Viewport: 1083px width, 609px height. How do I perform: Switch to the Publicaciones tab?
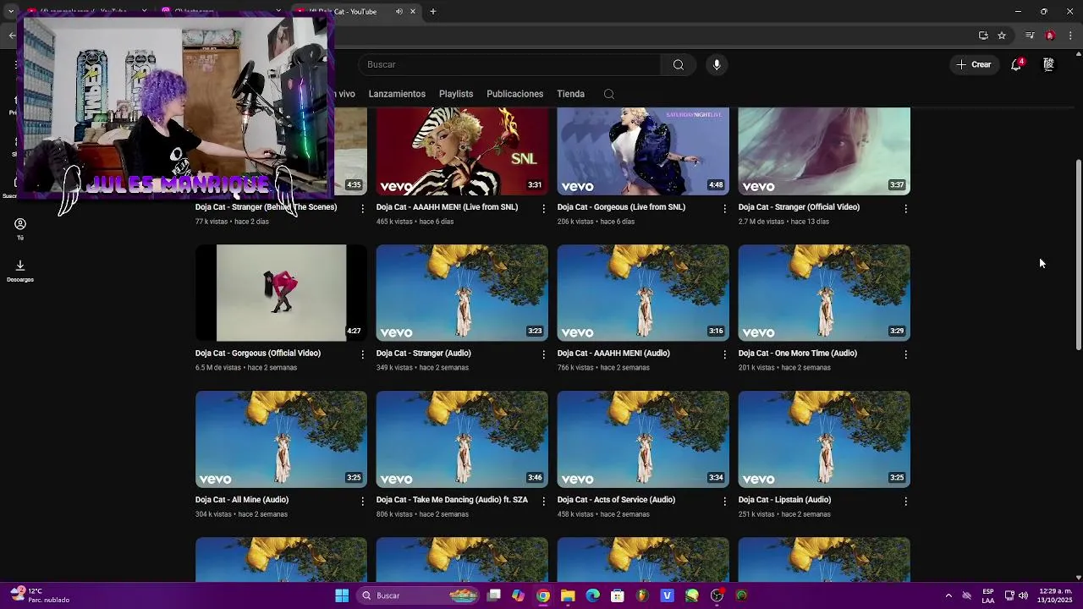coord(514,94)
